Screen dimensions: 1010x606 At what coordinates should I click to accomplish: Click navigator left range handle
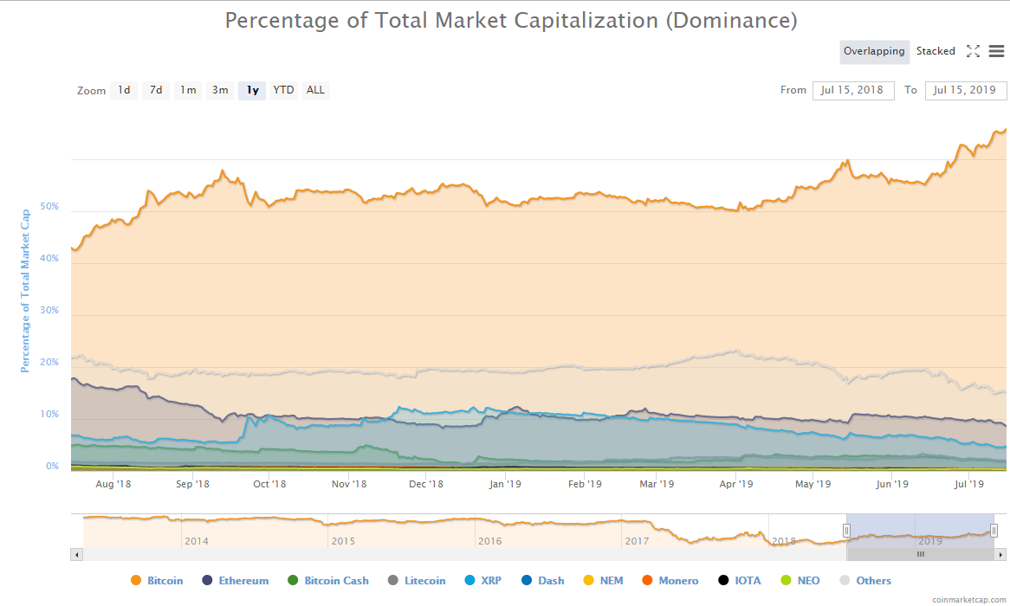tap(846, 531)
